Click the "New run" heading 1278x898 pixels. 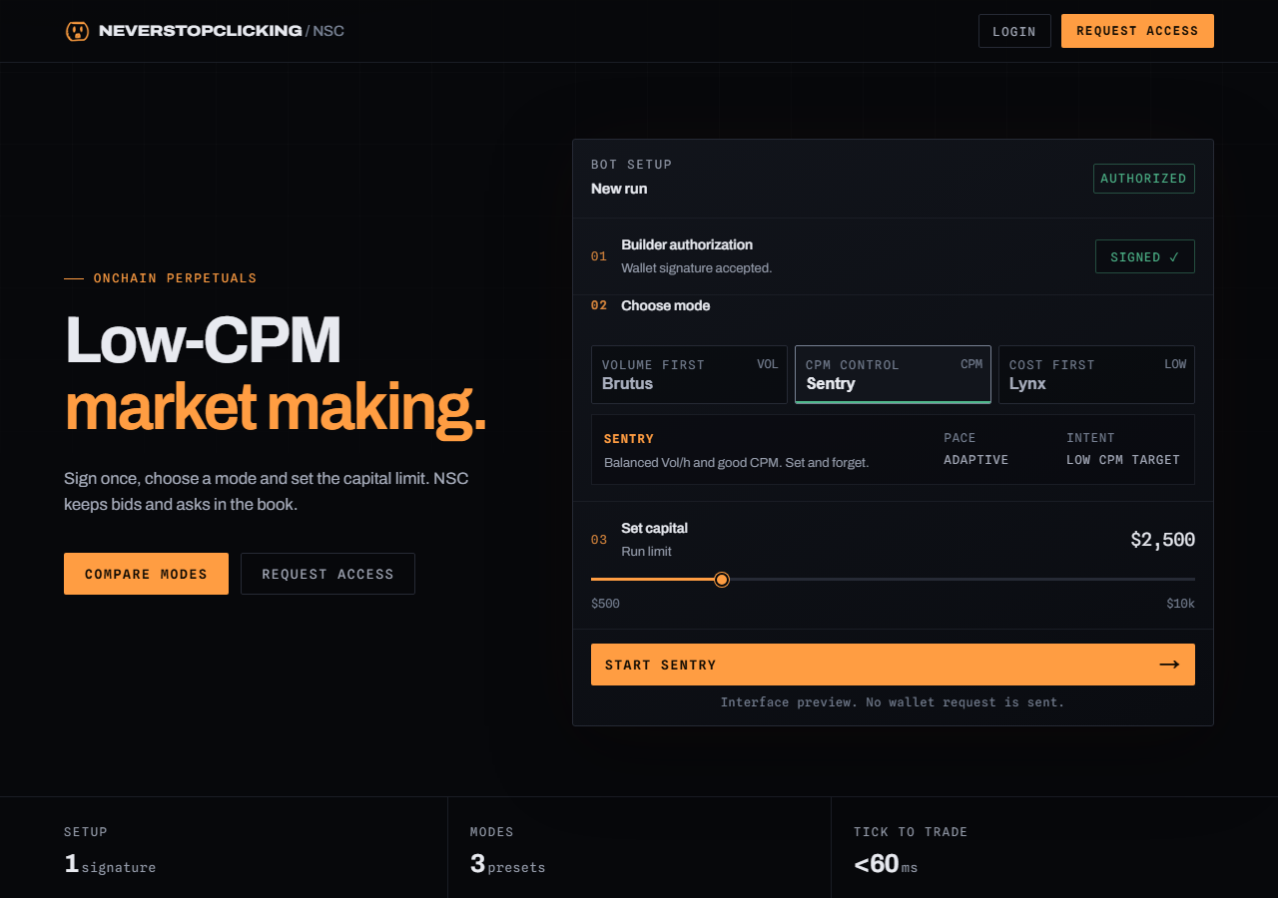pyautogui.click(x=619, y=189)
